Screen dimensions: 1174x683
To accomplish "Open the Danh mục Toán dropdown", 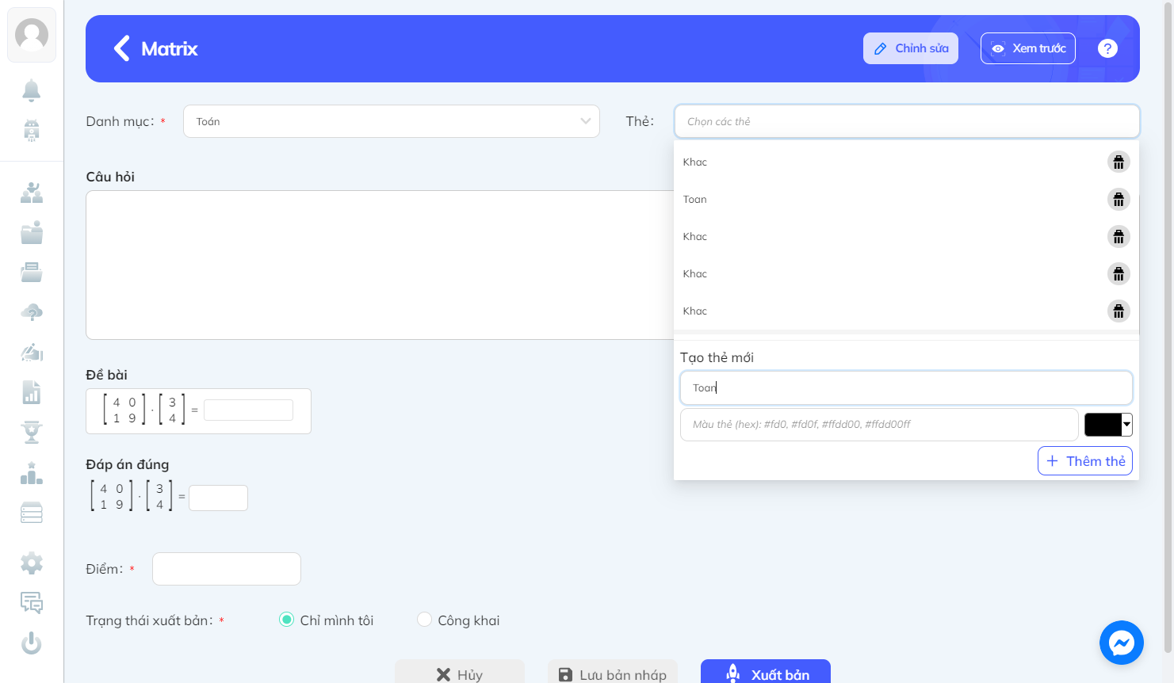I will point(392,121).
